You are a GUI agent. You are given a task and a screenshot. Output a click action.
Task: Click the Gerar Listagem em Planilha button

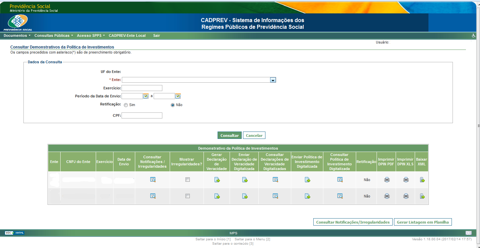(x=422, y=222)
